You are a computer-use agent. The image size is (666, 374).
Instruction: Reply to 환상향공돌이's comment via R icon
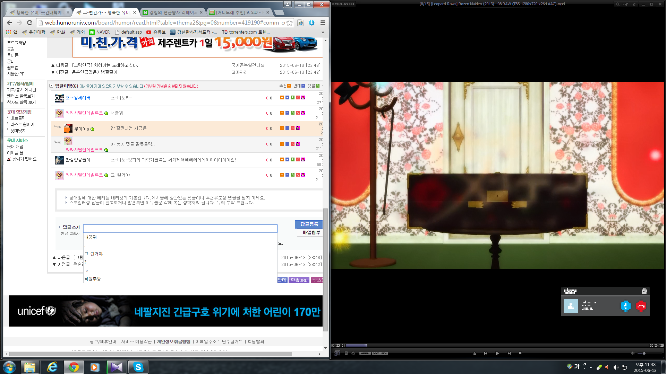click(x=292, y=160)
